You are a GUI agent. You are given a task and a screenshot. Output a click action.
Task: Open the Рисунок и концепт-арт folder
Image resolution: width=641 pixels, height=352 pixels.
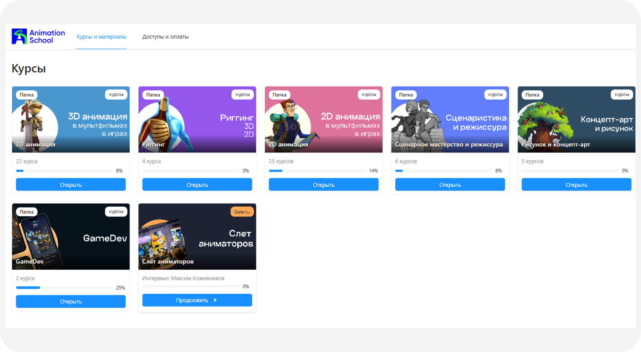click(x=576, y=185)
